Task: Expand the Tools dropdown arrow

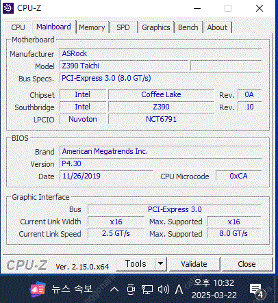Action: pyautogui.click(x=161, y=264)
